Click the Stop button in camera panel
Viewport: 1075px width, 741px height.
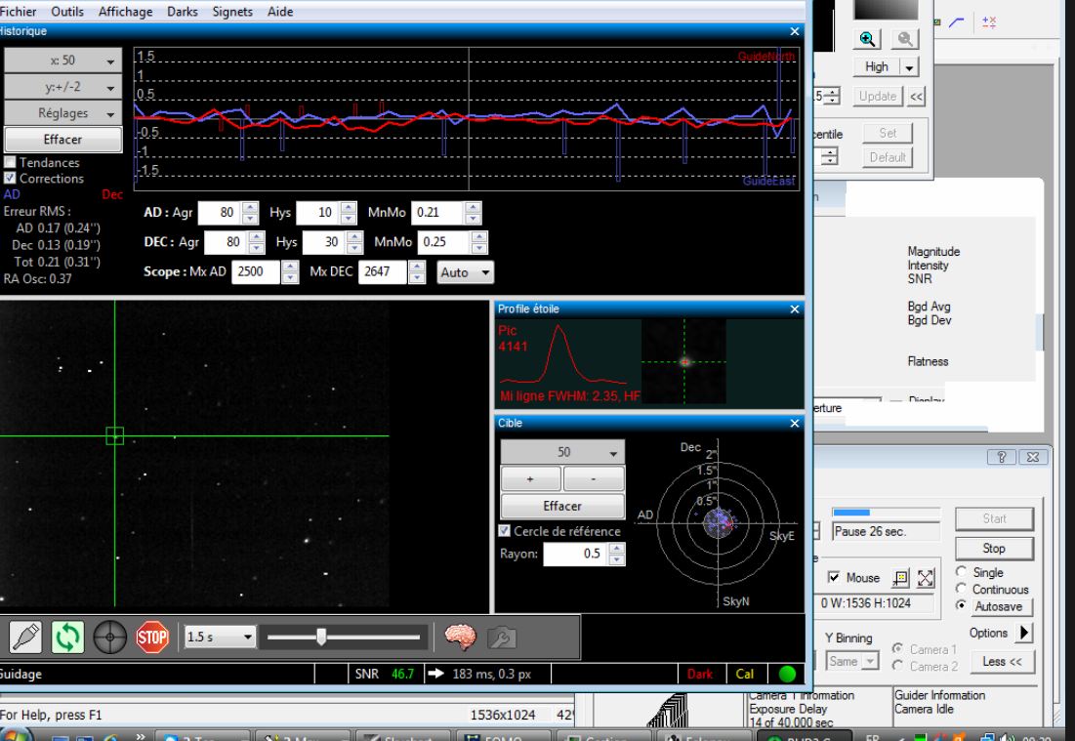[994, 549]
